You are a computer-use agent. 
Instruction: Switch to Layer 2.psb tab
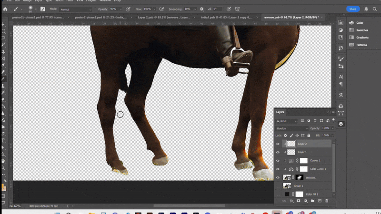click(164, 18)
